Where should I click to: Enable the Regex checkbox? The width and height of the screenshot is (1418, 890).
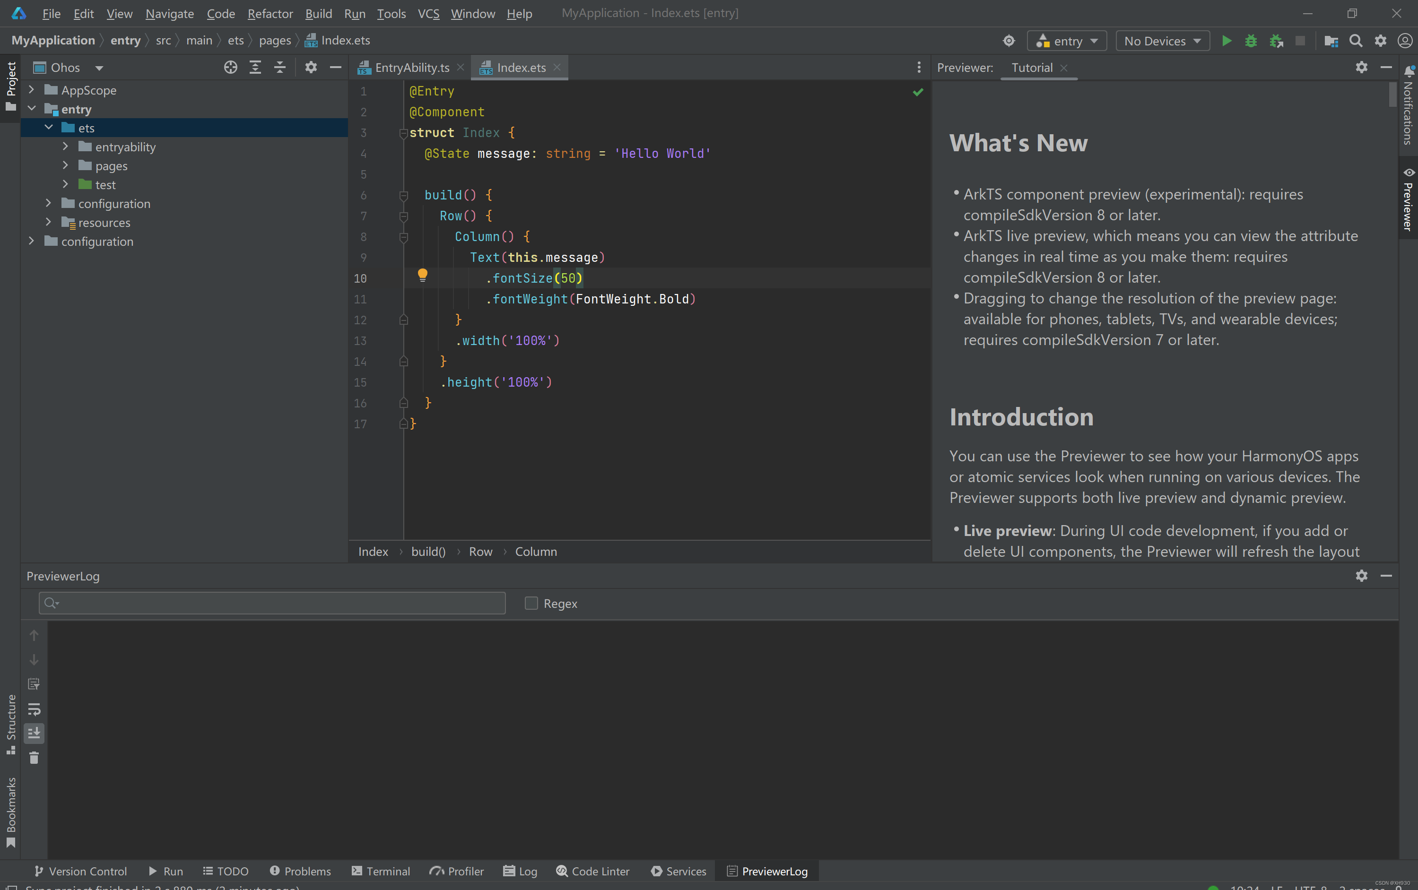pyautogui.click(x=531, y=604)
